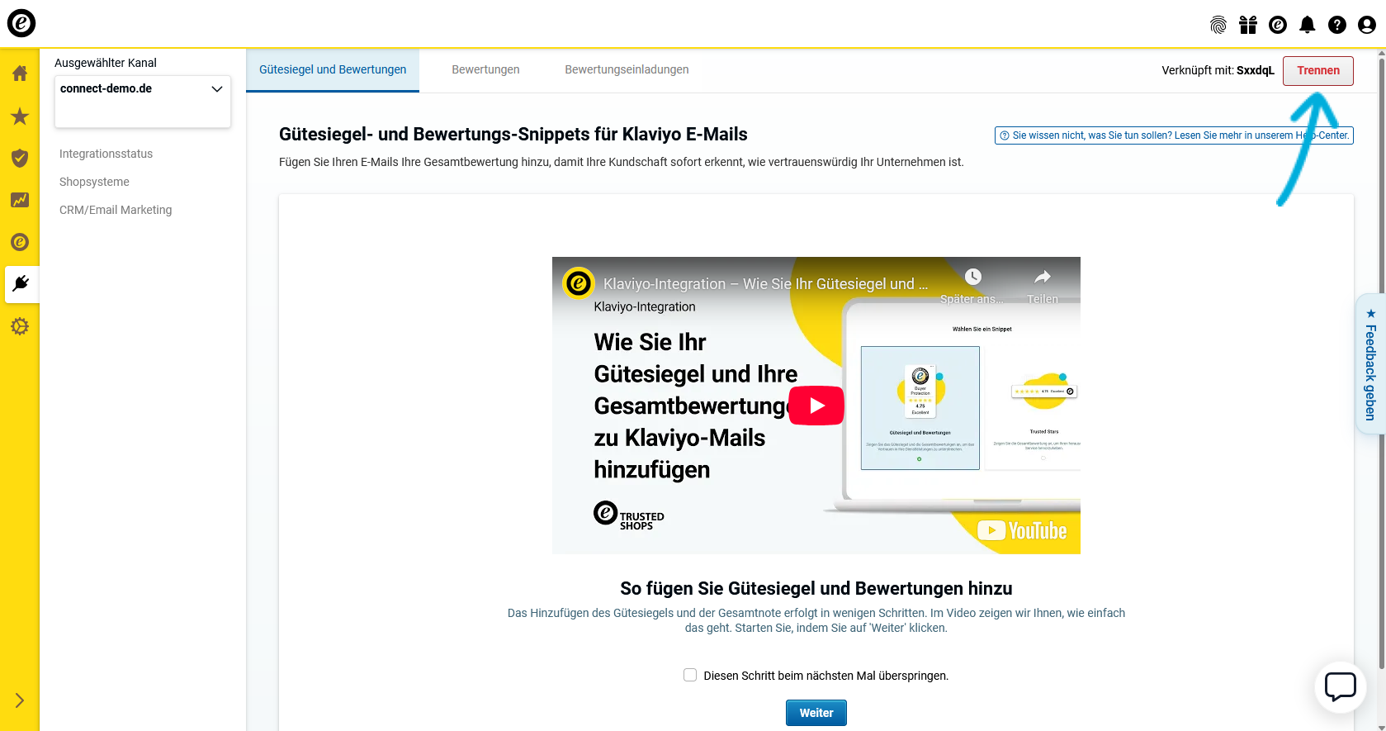Open the notifications bell
Viewport: 1386px width, 731px height.
[1307, 25]
